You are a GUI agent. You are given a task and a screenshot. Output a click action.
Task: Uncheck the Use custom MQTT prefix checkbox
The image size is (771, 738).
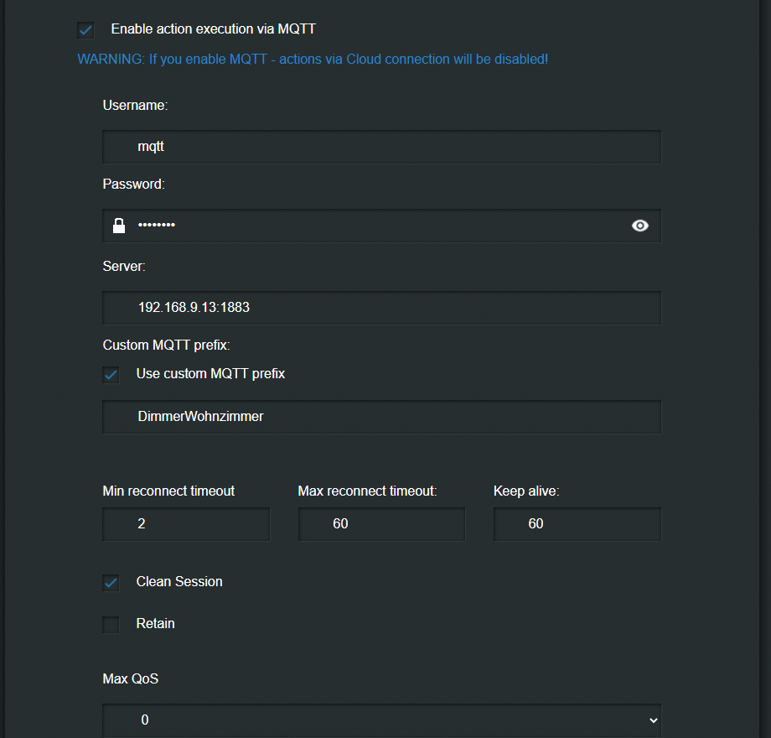click(111, 374)
